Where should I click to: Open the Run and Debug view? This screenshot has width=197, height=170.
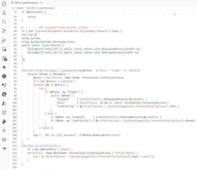tap(4, 40)
